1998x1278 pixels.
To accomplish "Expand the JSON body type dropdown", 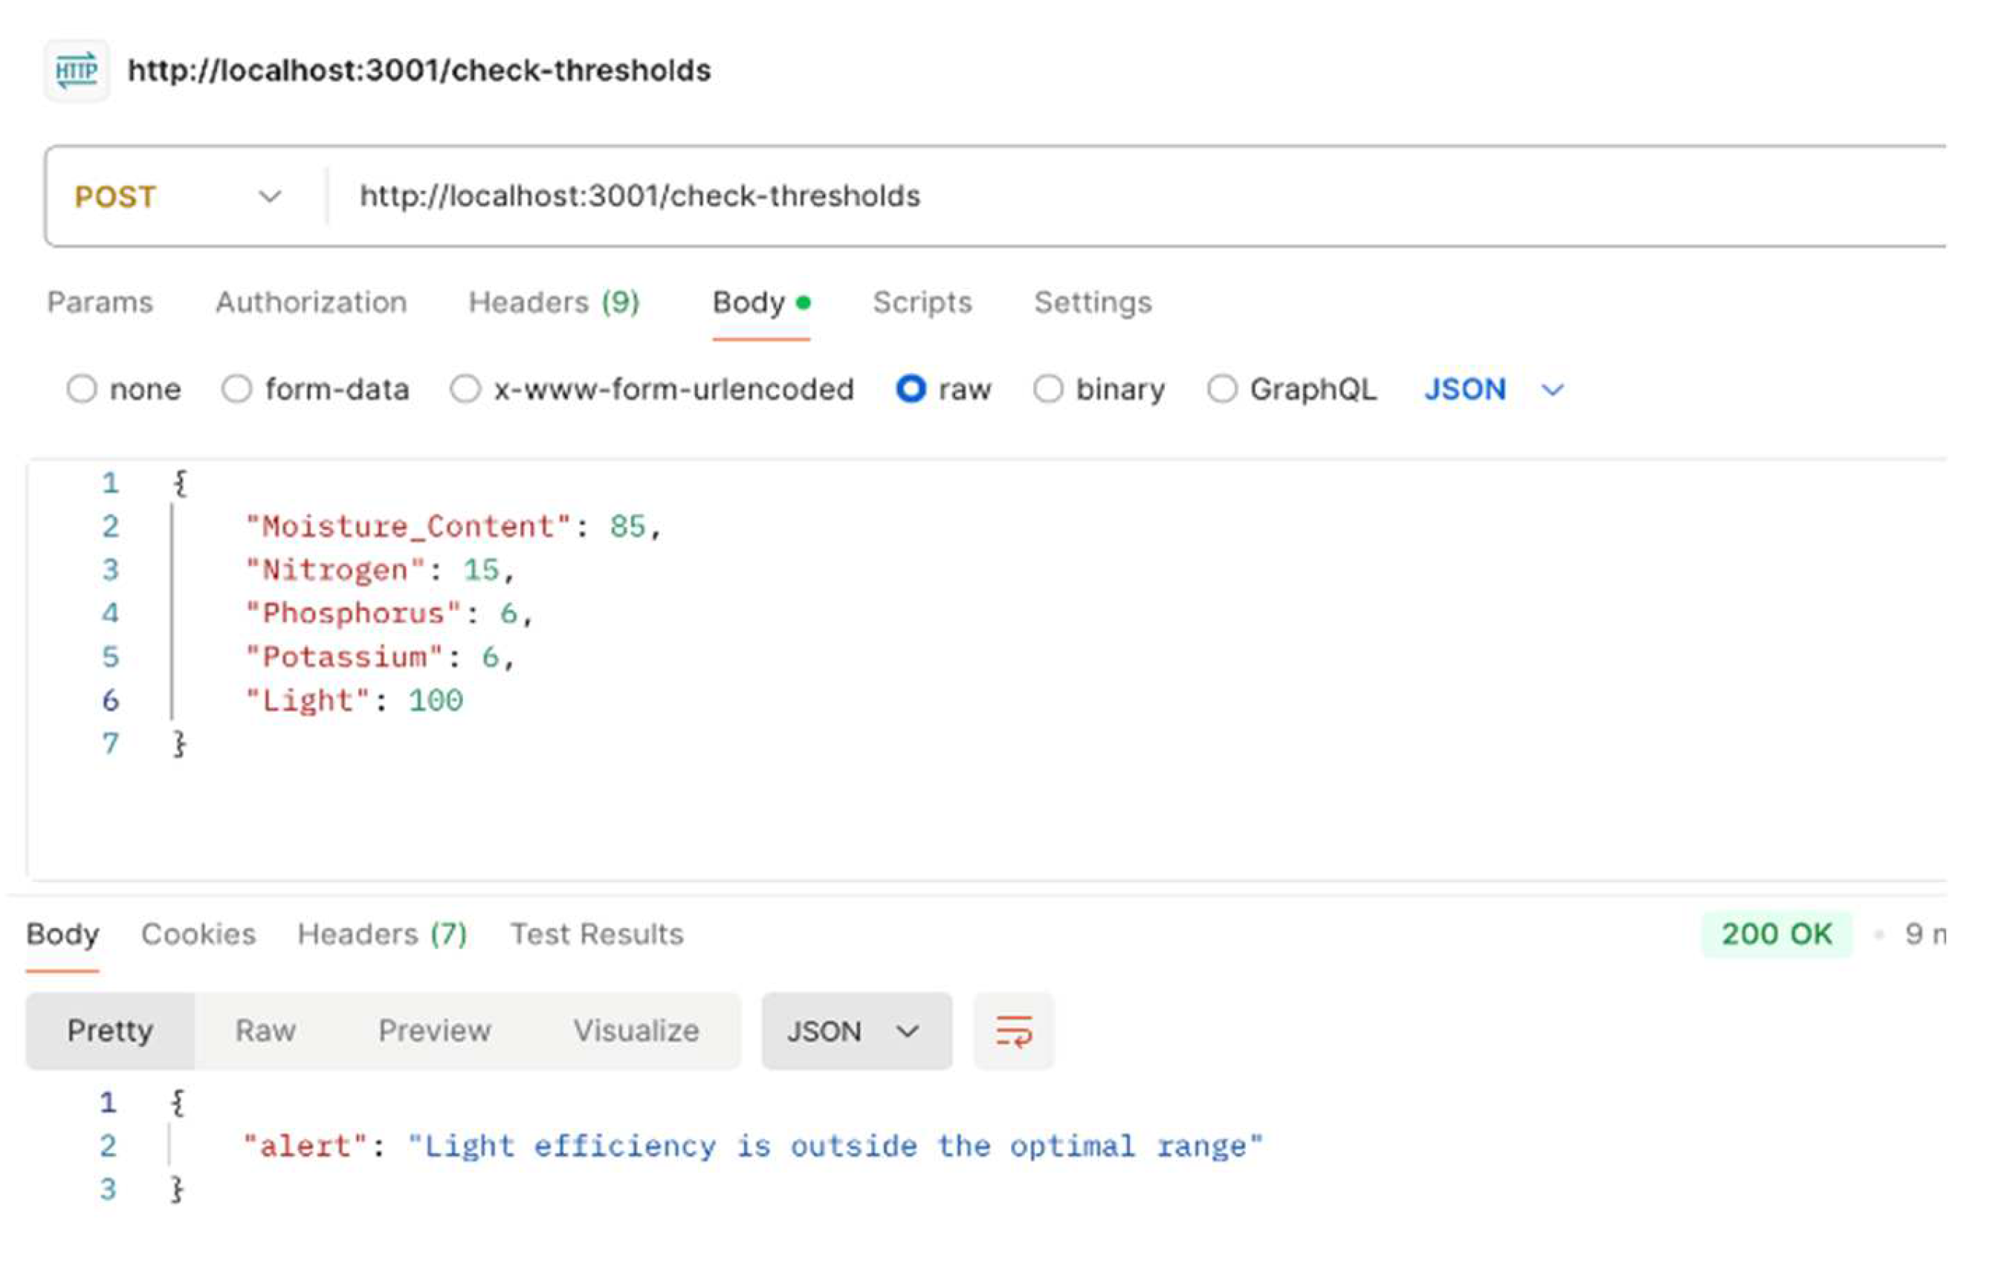I will (x=1493, y=389).
